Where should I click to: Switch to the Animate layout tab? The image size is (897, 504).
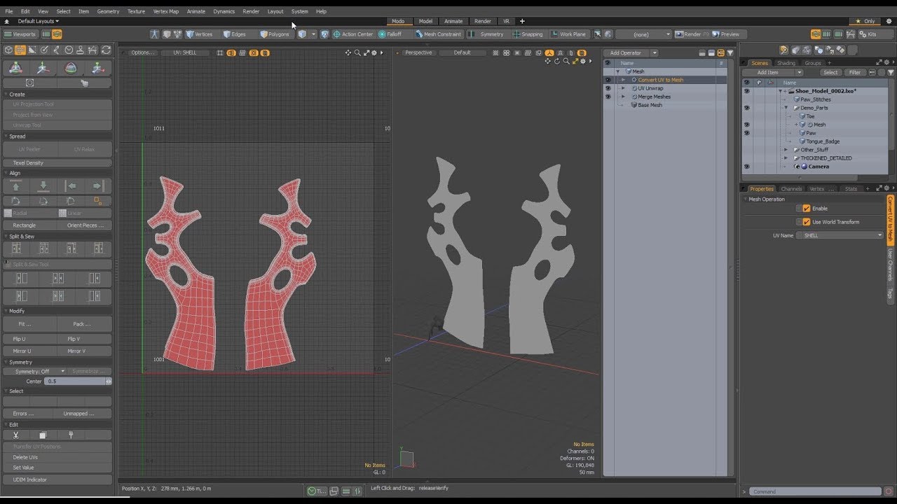[453, 22]
